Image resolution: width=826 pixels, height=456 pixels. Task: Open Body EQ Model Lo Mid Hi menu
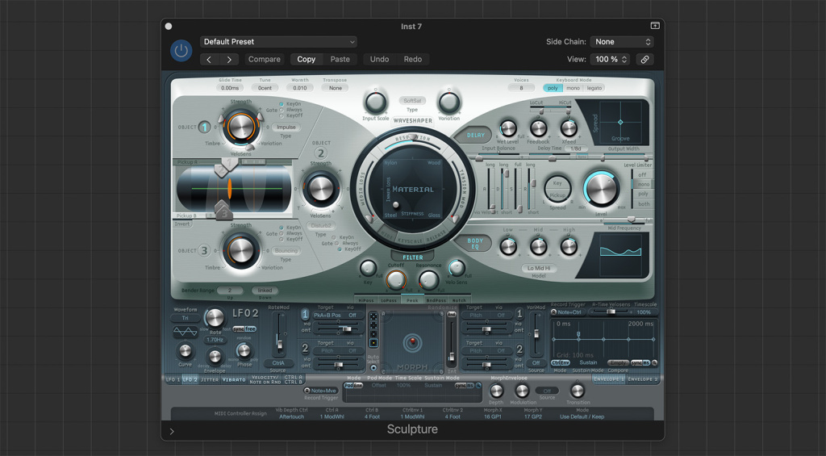pos(538,268)
